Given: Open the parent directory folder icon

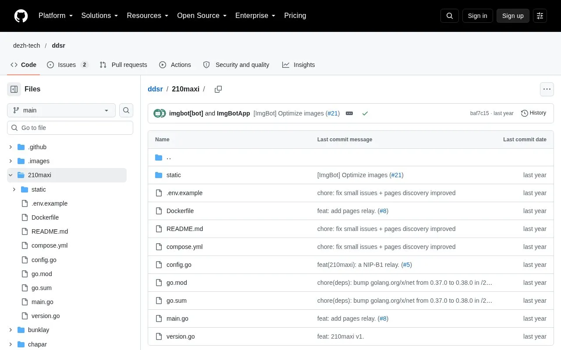Looking at the screenshot, I should [159, 157].
